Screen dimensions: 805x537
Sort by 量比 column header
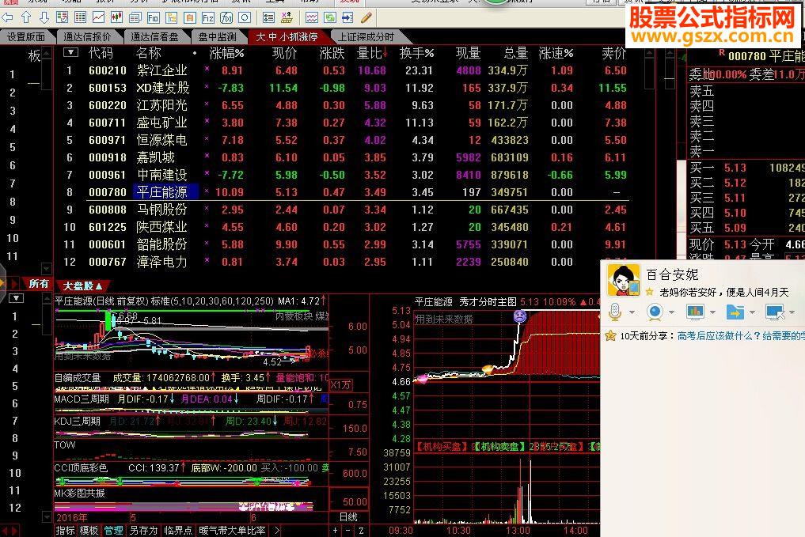372,53
